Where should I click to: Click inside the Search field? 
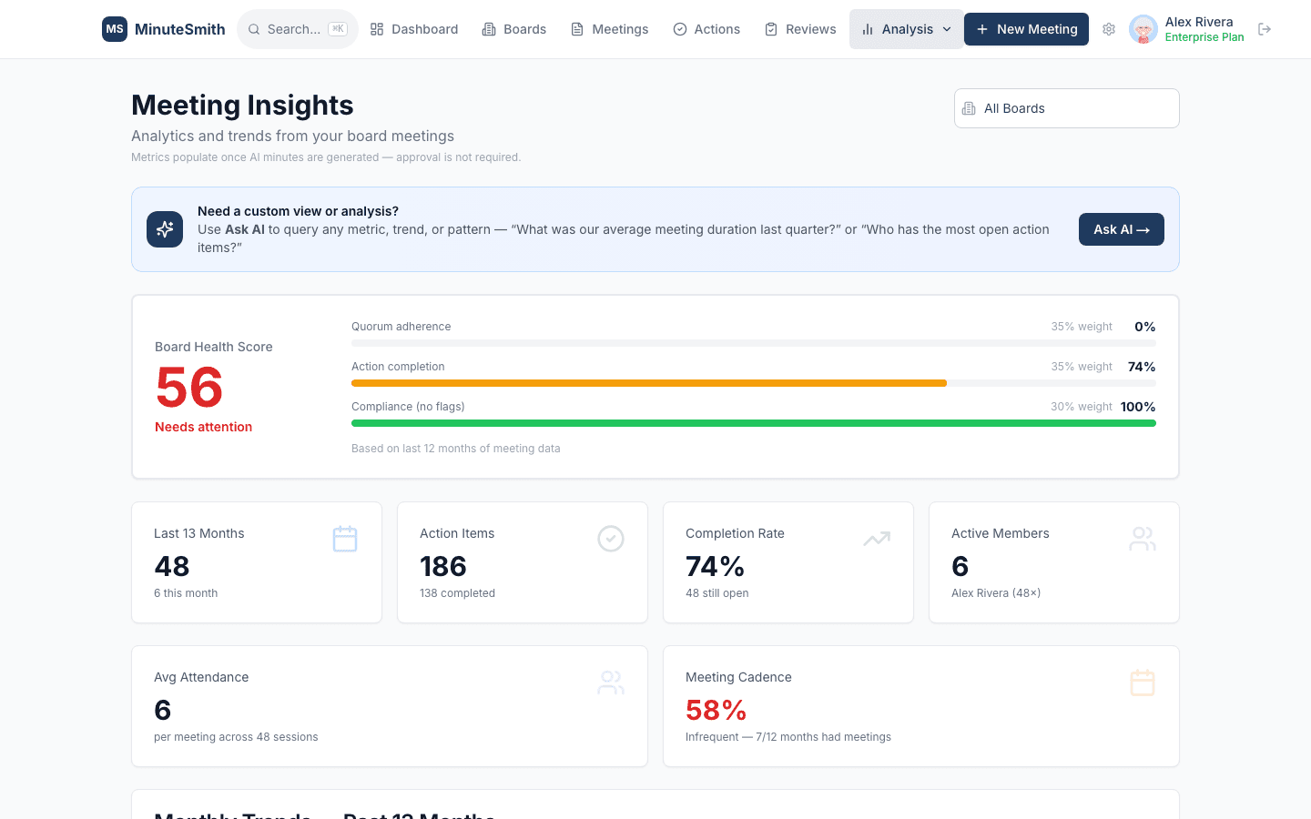(x=296, y=28)
